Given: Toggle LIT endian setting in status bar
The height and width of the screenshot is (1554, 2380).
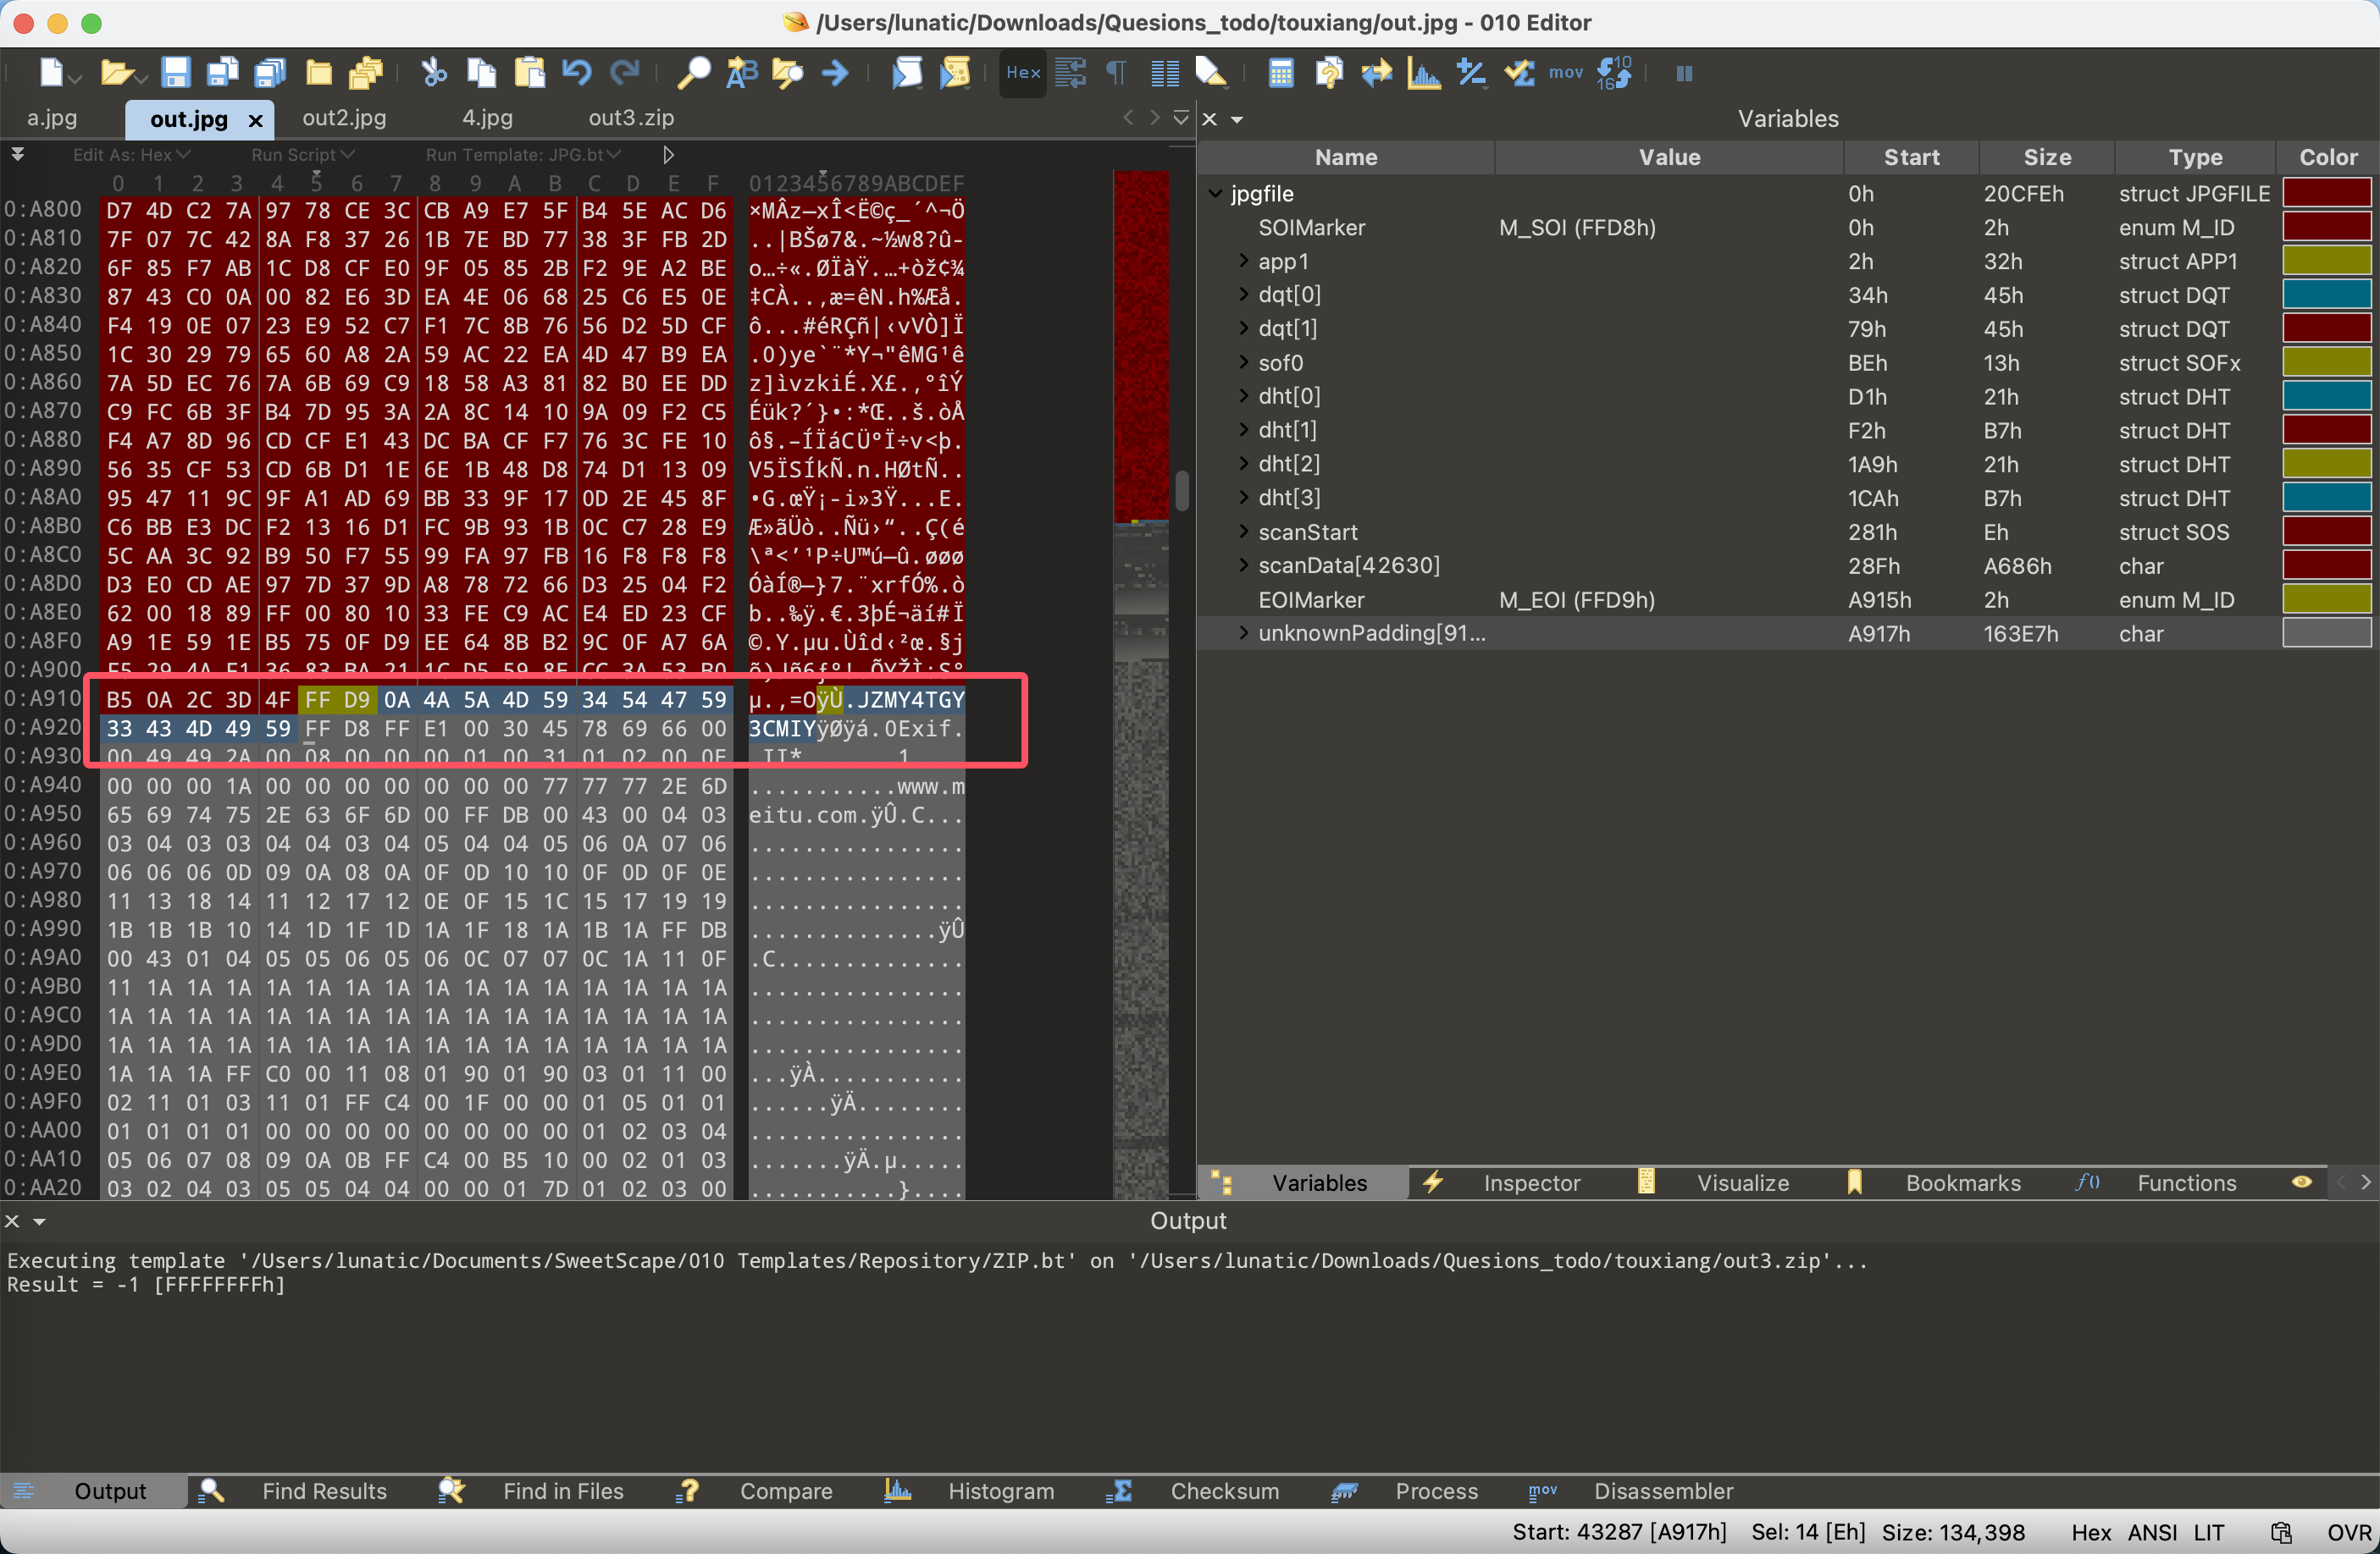Looking at the screenshot, I should pos(2209,1532).
